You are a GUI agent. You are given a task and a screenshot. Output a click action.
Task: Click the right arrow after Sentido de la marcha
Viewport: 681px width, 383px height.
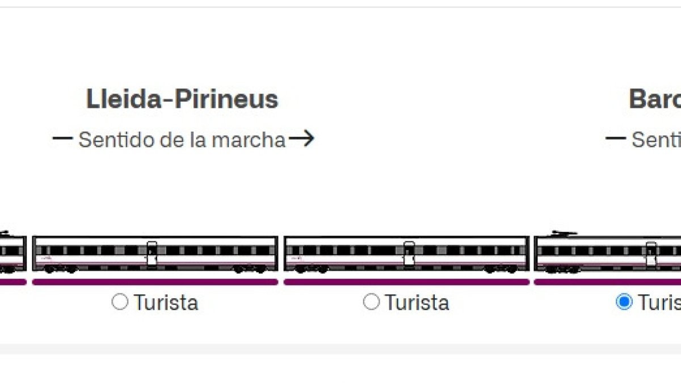301,138
